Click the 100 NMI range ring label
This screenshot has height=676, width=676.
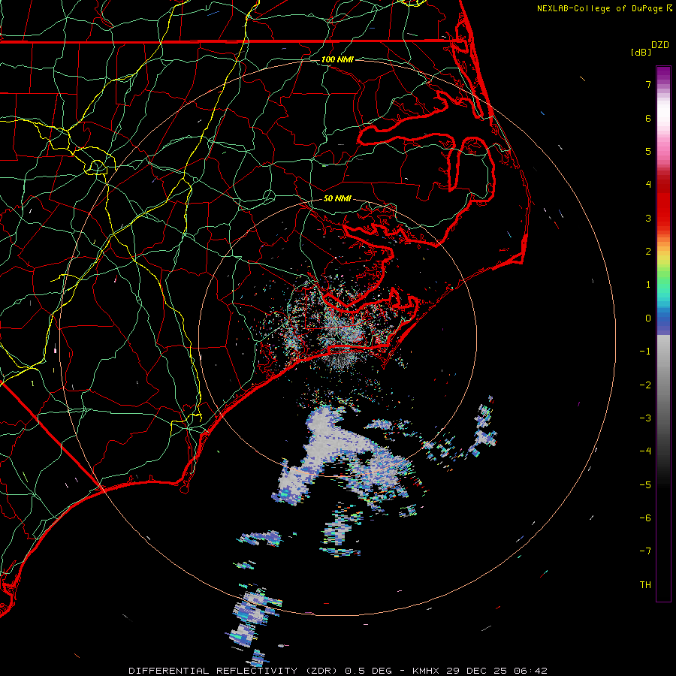point(337,59)
